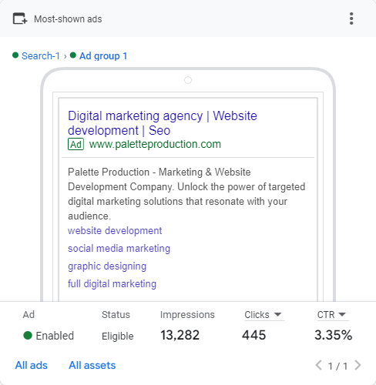The height and width of the screenshot is (385, 376).
Task: Select the full digital marketing sitelink
Action: [112, 284]
